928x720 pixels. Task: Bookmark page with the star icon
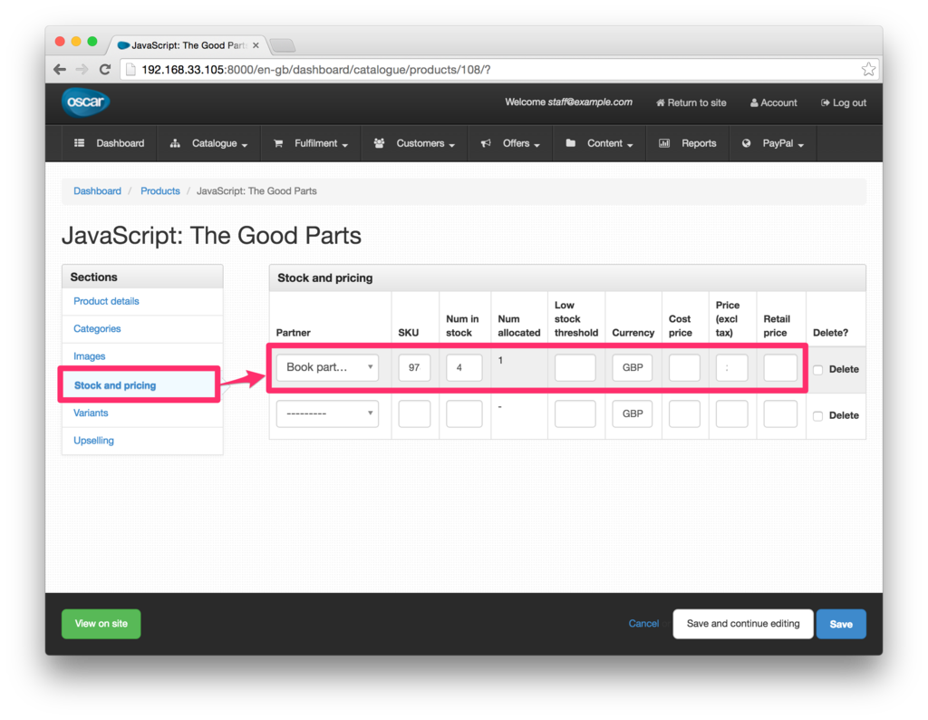pyautogui.click(x=868, y=69)
